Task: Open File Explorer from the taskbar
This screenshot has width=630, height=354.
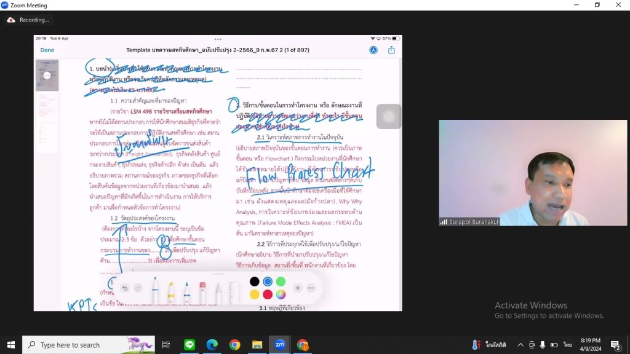Action: pos(257,345)
